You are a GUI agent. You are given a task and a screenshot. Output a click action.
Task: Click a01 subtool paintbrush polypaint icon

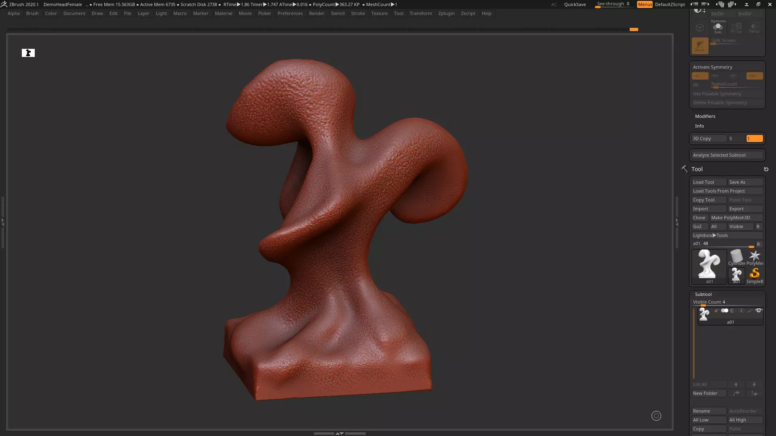click(x=750, y=310)
